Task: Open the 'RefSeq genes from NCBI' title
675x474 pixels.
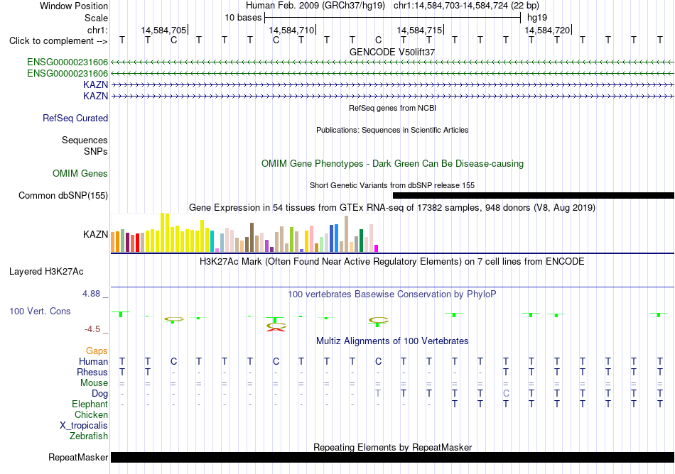Action: pyautogui.click(x=393, y=109)
